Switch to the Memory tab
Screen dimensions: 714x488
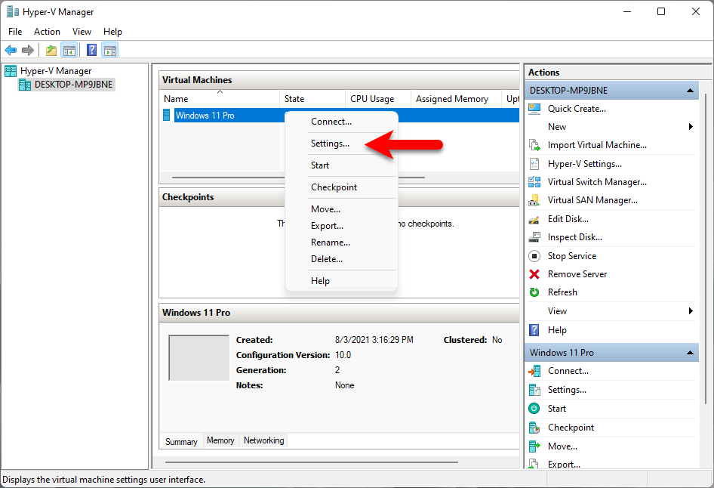(220, 440)
